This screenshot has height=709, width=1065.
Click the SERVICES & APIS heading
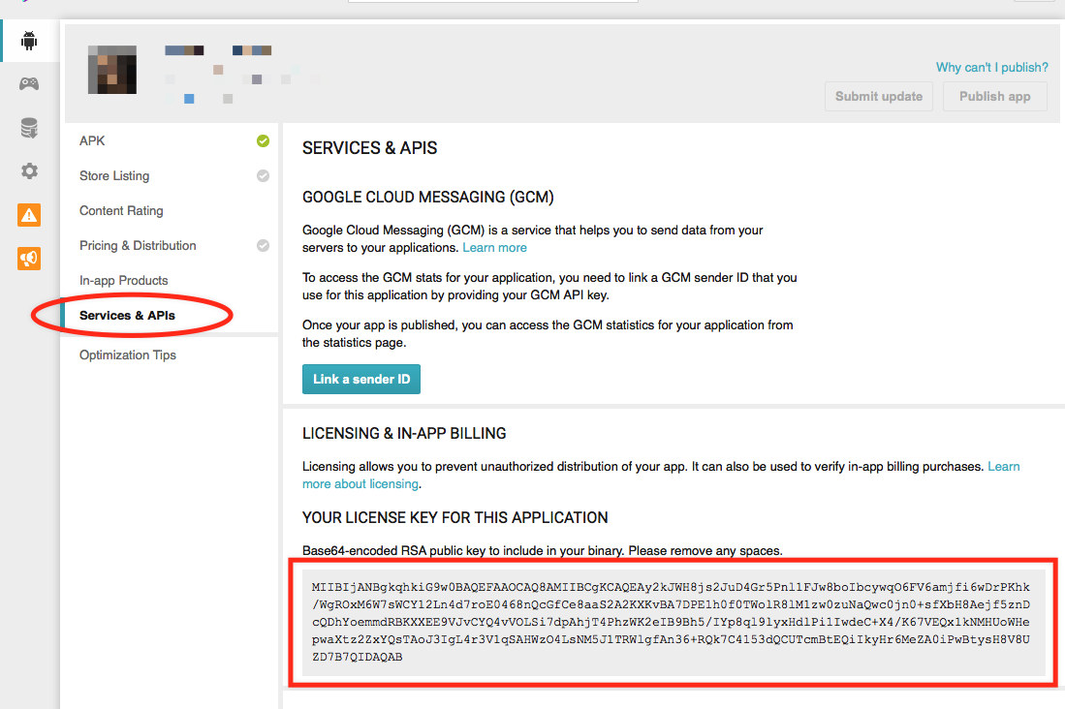tap(369, 148)
